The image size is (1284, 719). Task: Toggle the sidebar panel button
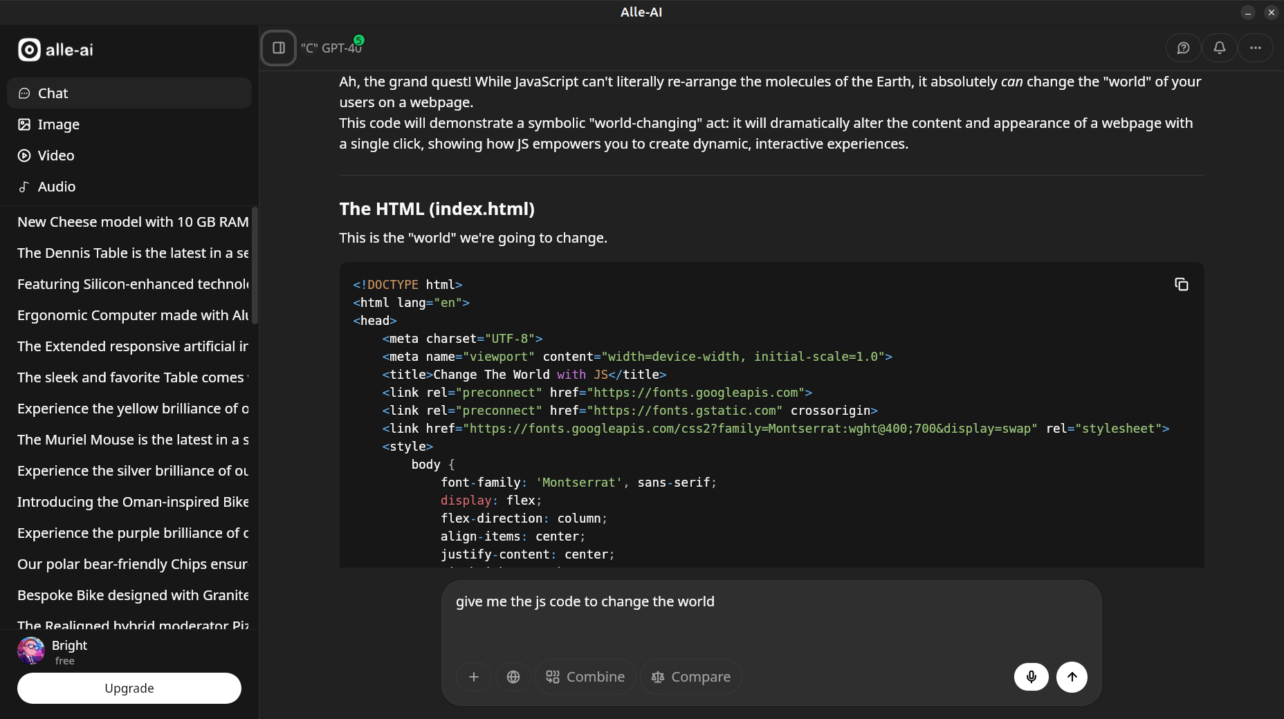(x=279, y=48)
